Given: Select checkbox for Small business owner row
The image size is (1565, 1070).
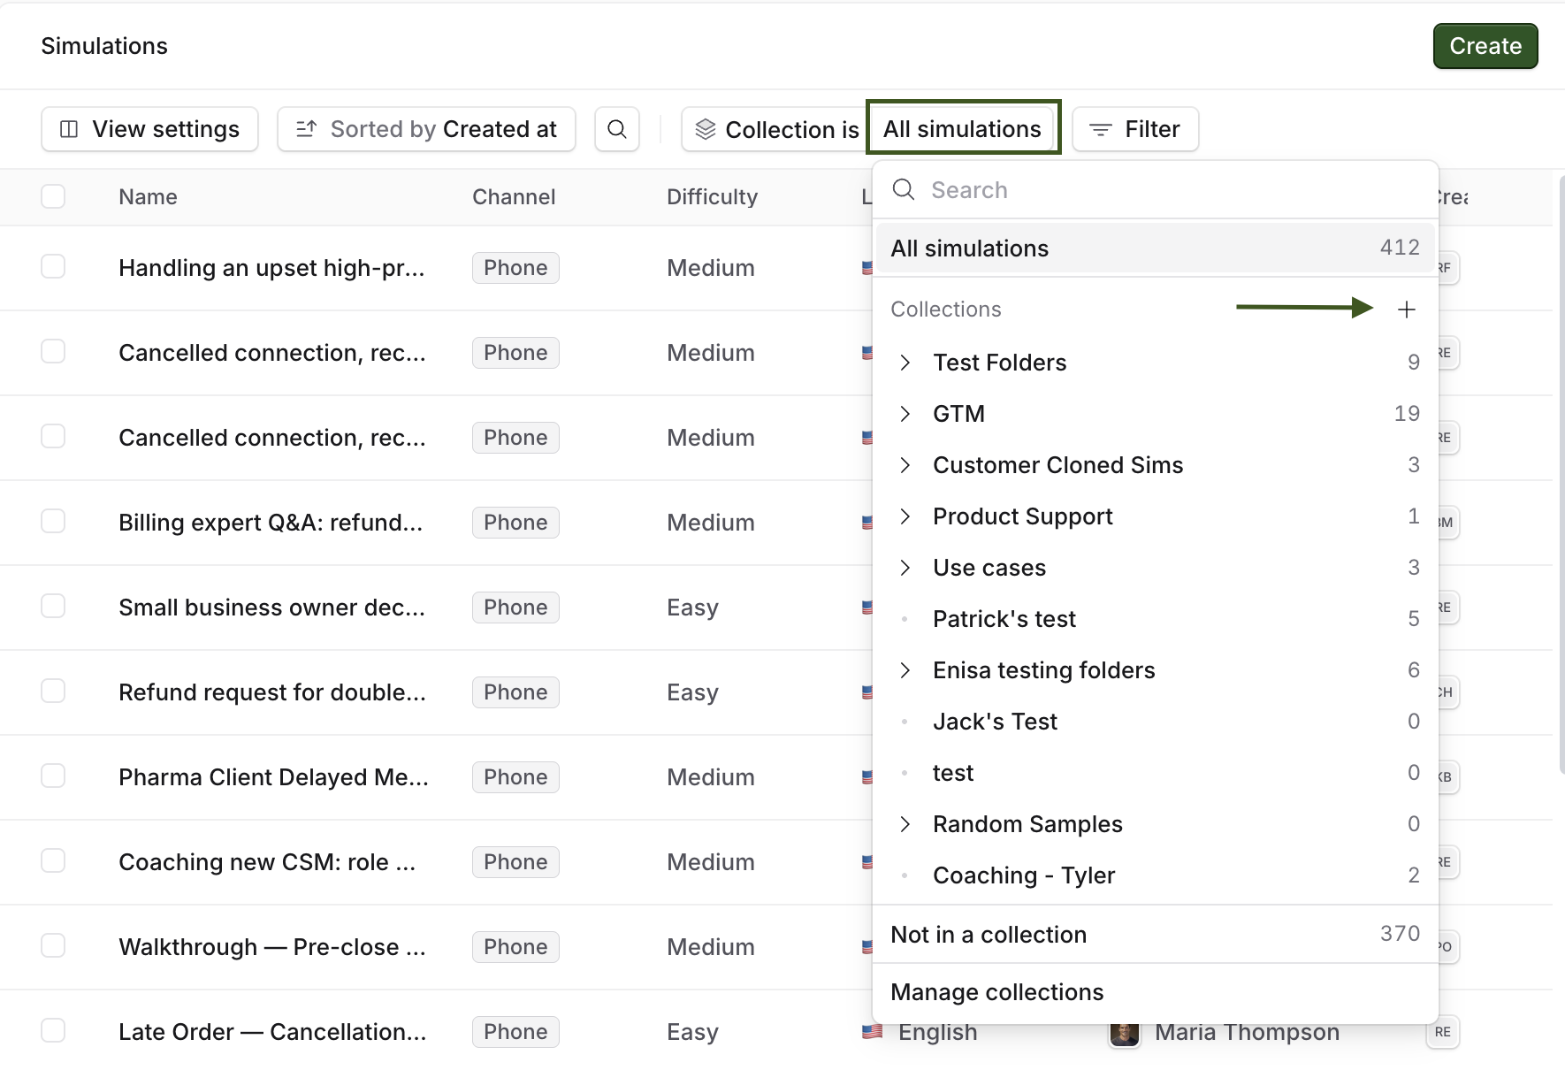Looking at the screenshot, I should click(53, 607).
